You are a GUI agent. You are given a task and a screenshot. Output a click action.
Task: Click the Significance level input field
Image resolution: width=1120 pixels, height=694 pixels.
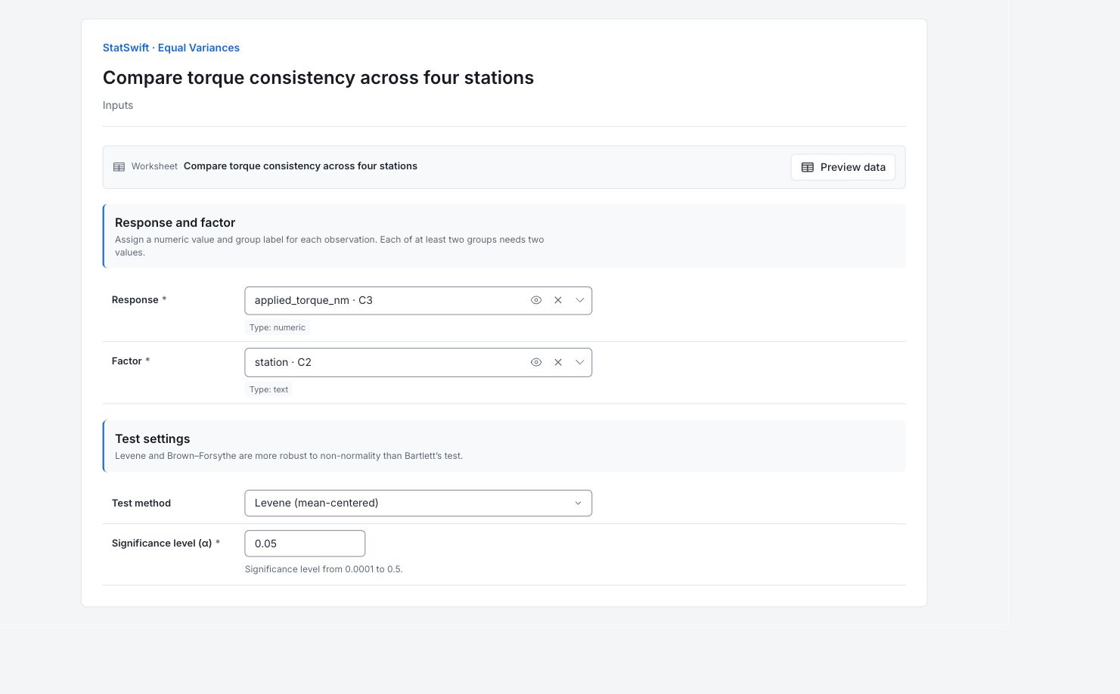pos(305,544)
